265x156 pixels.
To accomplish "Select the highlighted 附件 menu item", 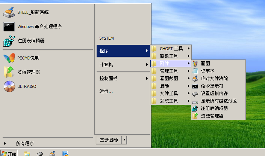I will click(x=171, y=64).
